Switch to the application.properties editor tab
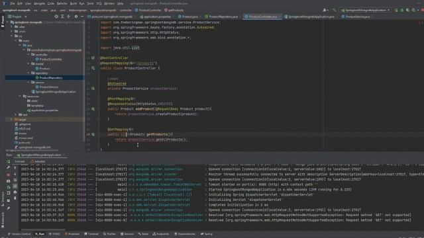This screenshot has height=238, width=424. pyautogui.click(x=158, y=17)
